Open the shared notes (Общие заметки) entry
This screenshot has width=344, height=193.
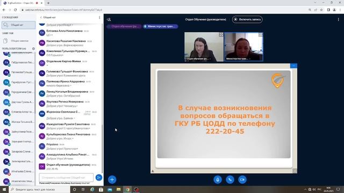[18, 41]
